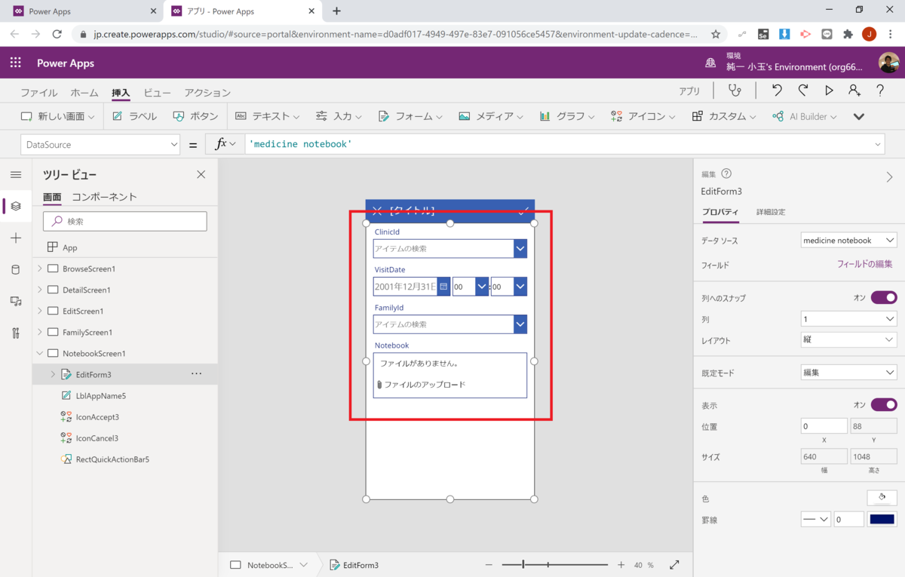Click the form's cancel X icon
This screenshot has width=905, height=577.
377,211
